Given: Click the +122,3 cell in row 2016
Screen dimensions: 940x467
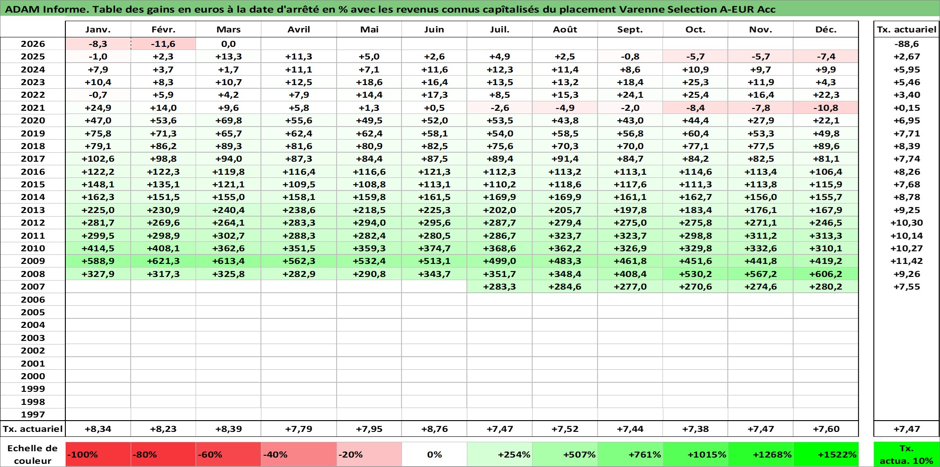Looking at the screenshot, I should tap(163, 172).
